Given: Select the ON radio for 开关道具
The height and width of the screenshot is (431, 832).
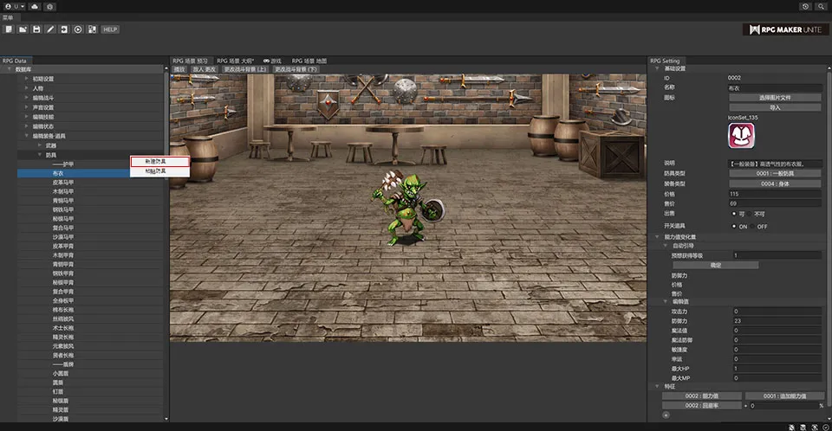Looking at the screenshot, I should pyautogui.click(x=735, y=226).
